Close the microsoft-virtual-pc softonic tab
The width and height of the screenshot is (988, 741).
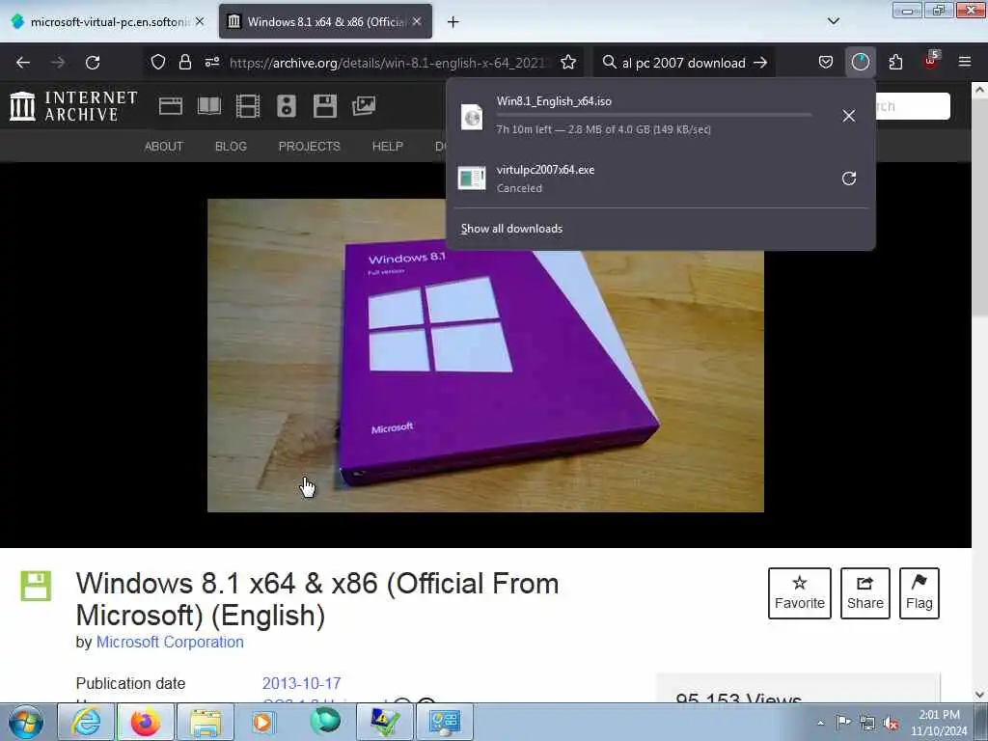pyautogui.click(x=200, y=21)
